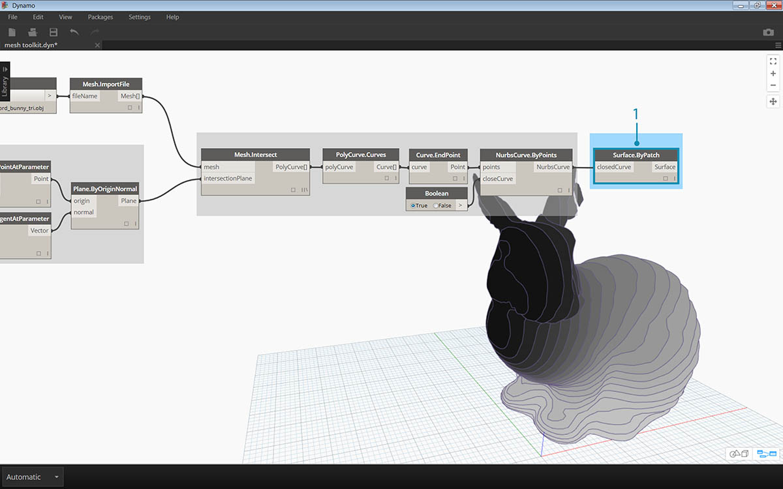Click the Undo arrow icon
Viewport: 783px width, 489px height.
(x=74, y=32)
